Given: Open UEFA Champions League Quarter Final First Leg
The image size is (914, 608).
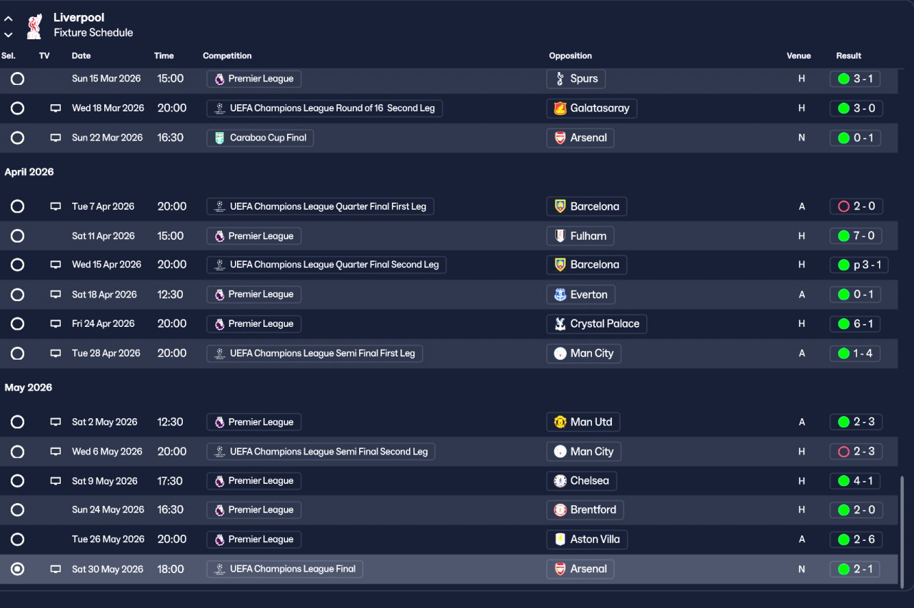Looking at the screenshot, I should (x=321, y=207).
